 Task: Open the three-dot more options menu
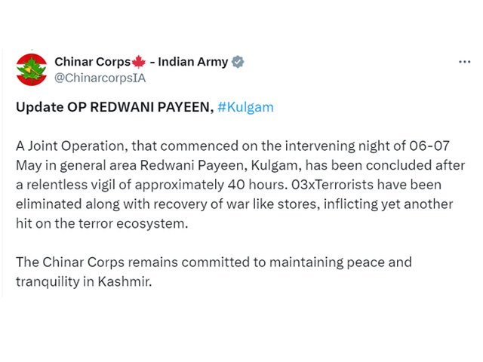pos(465,62)
